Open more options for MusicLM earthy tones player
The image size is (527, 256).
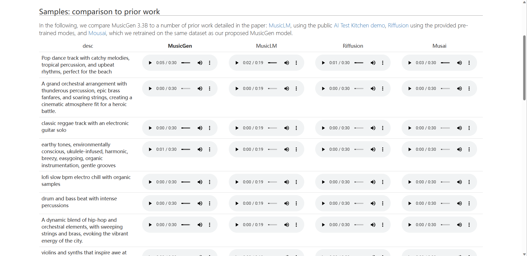296,149
